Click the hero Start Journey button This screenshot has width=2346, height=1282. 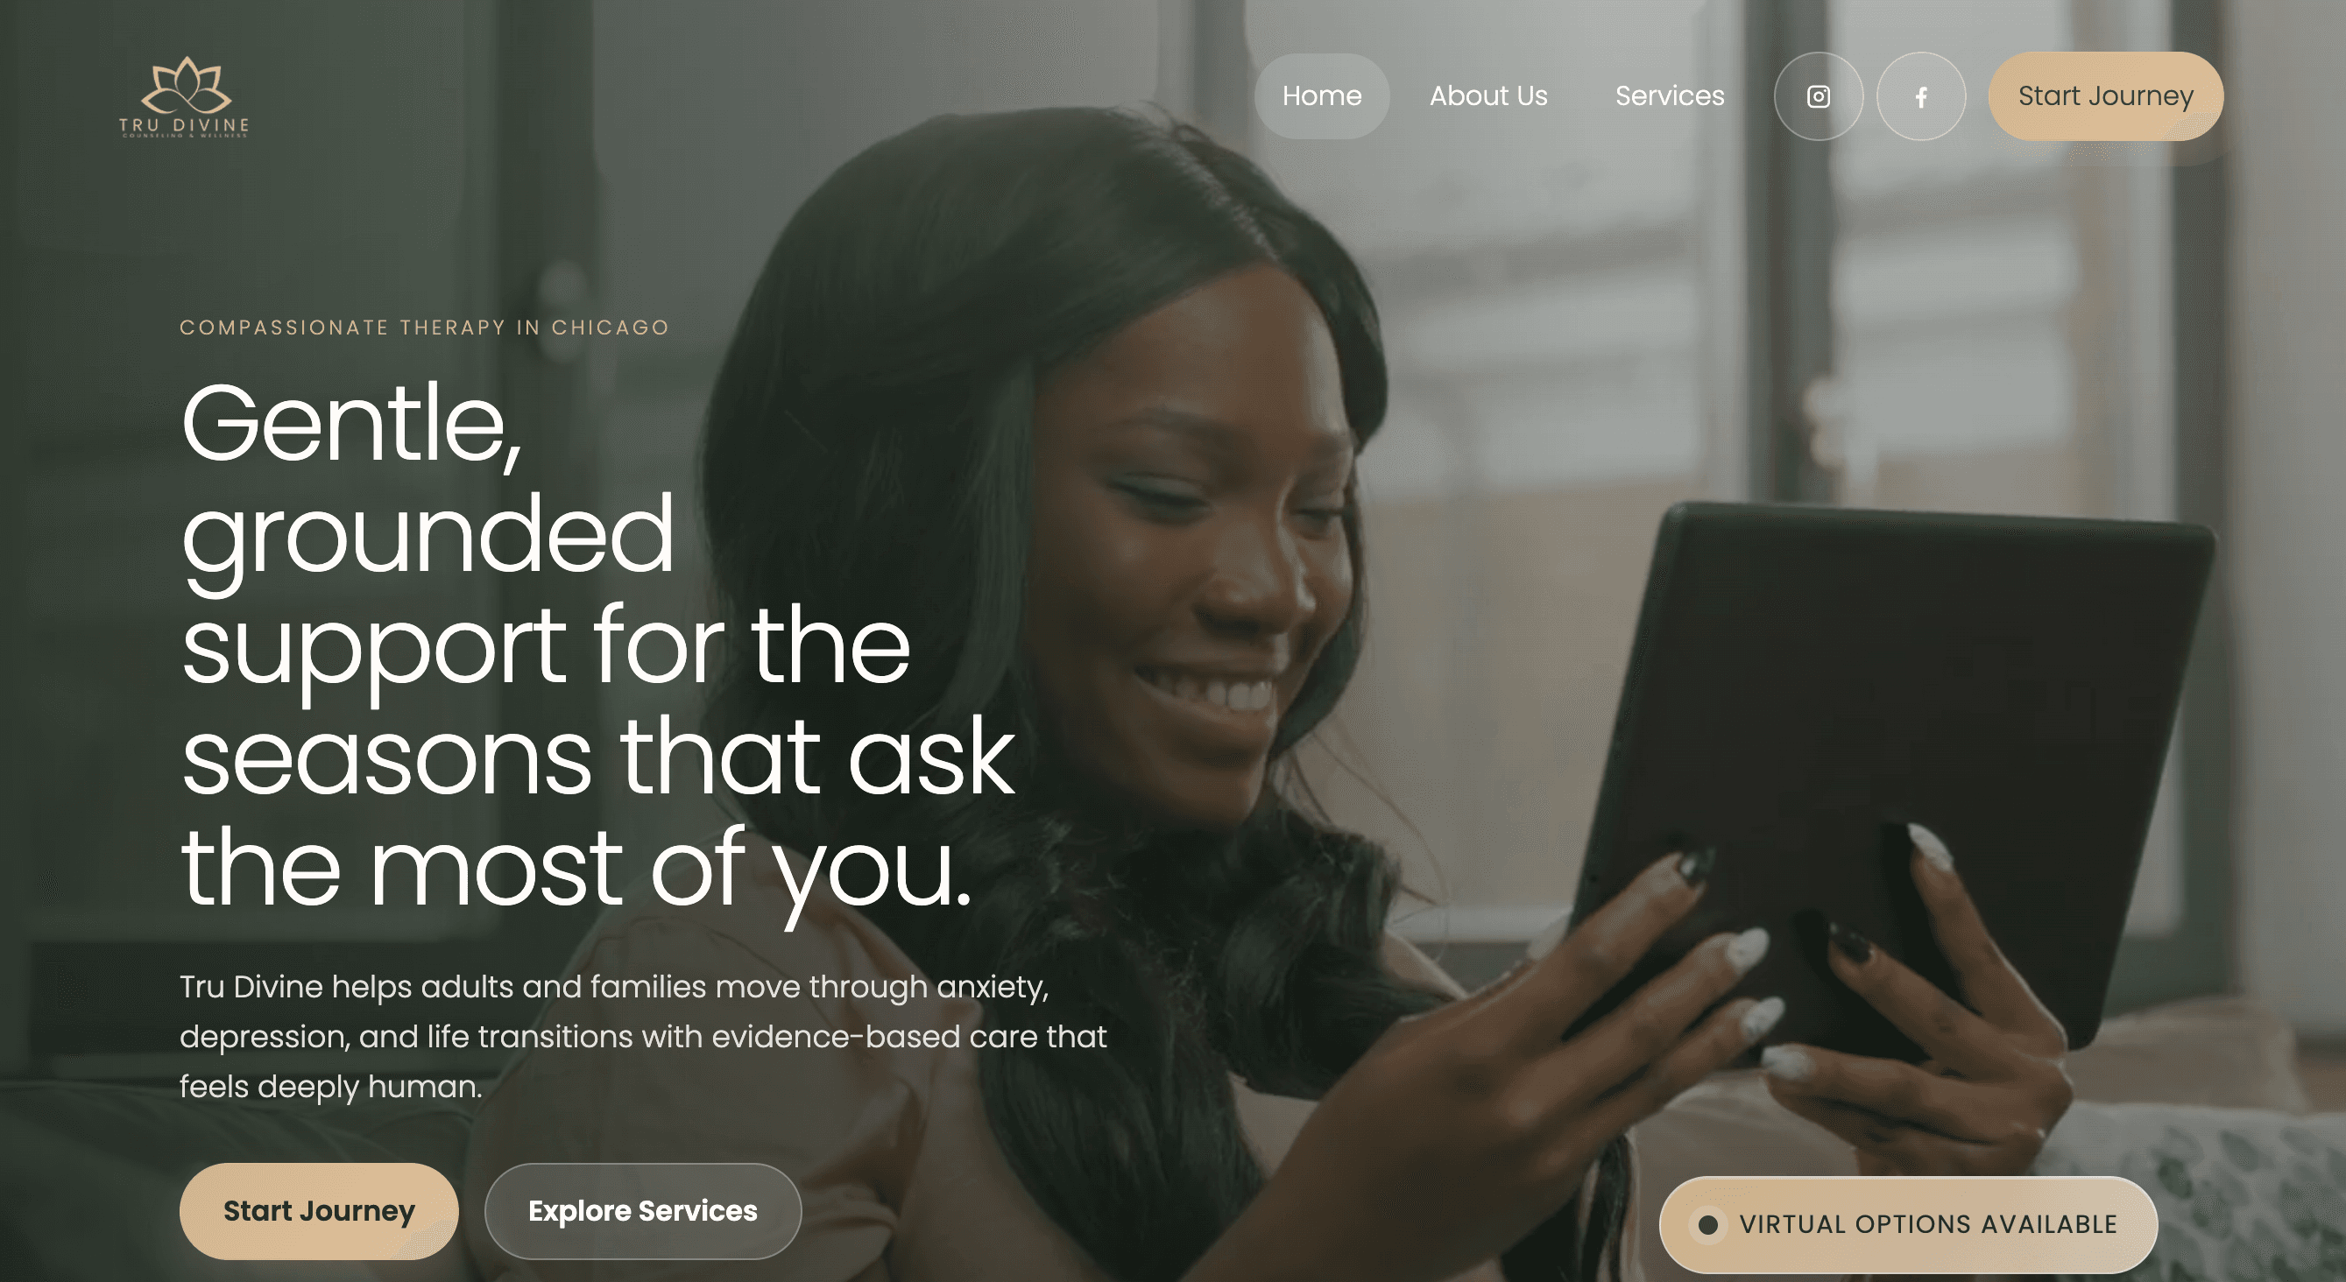pos(319,1211)
